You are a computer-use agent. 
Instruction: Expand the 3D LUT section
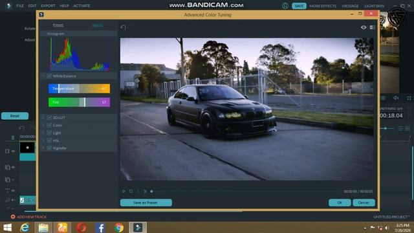(x=43, y=117)
